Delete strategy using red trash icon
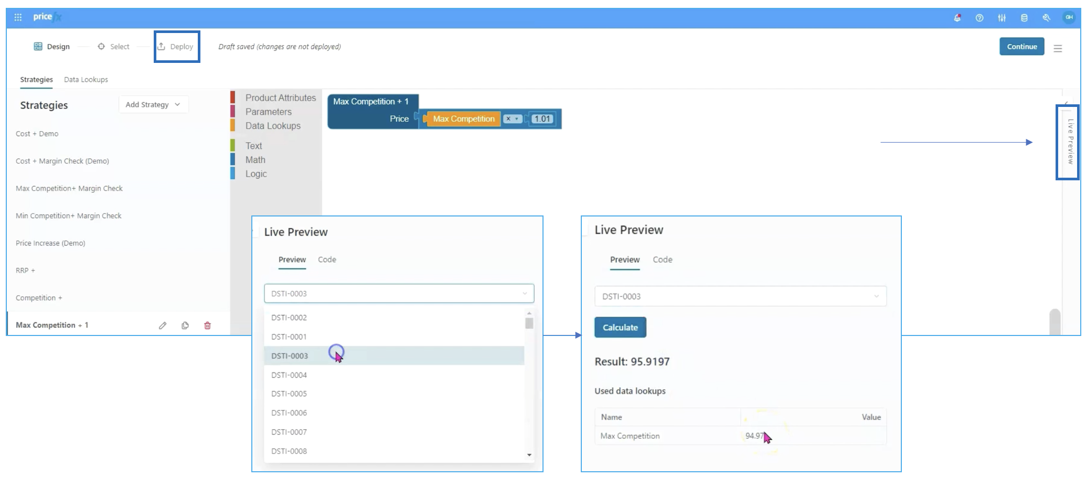The width and height of the screenshot is (1086, 477). [207, 326]
